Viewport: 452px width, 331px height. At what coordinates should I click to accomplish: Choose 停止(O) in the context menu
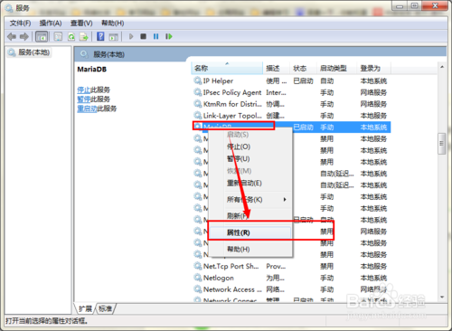click(250, 147)
